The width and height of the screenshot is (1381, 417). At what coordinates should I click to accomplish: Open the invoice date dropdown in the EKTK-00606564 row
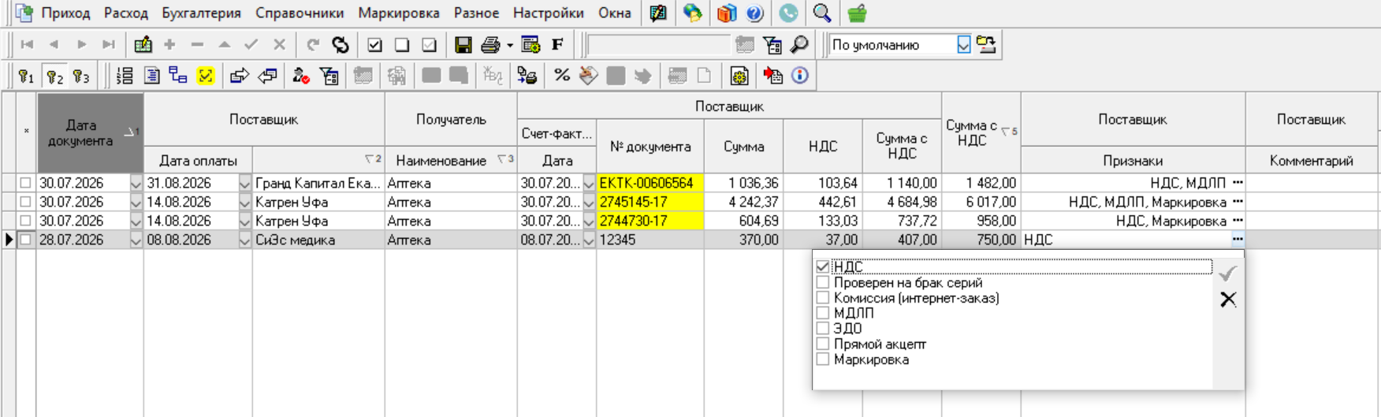tap(589, 183)
